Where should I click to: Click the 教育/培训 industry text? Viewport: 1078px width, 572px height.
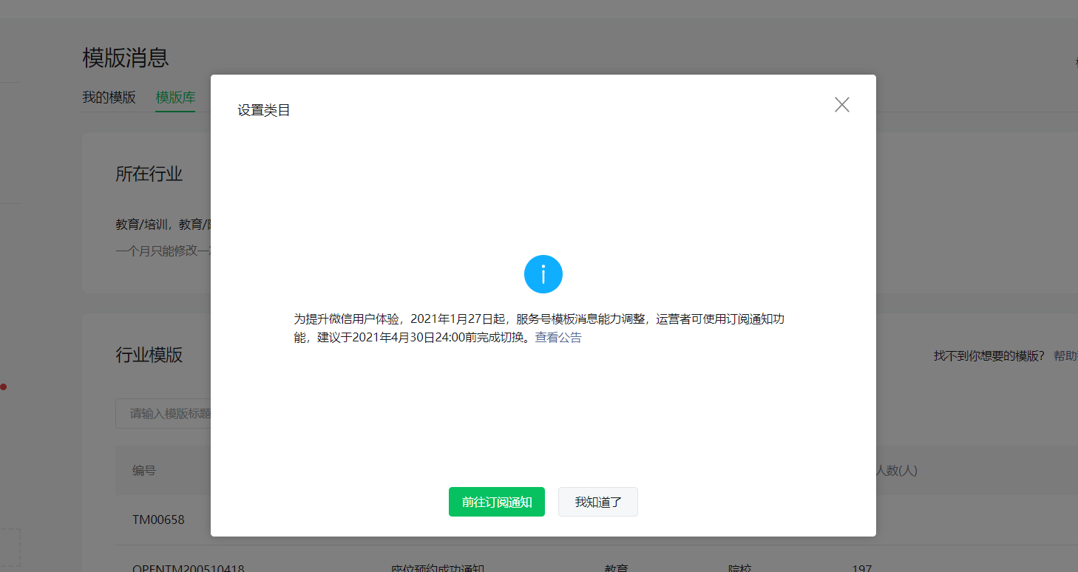pos(143,224)
